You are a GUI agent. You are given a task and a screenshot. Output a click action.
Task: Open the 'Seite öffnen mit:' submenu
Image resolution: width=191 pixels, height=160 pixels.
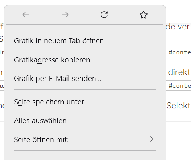point(85,139)
